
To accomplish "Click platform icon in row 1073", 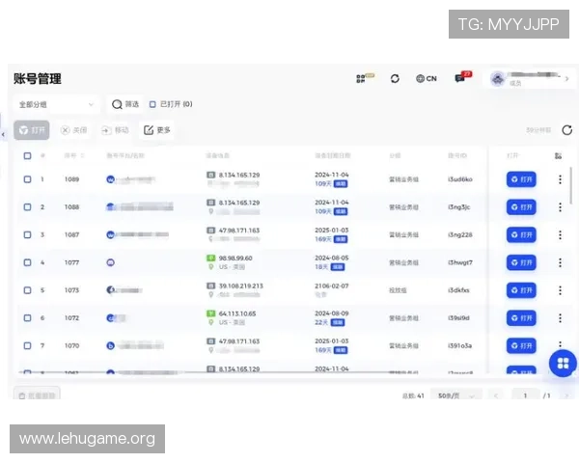I will 110,289.
